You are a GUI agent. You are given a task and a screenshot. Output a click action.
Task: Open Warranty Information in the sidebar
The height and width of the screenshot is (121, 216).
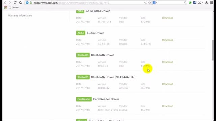point(20,15)
